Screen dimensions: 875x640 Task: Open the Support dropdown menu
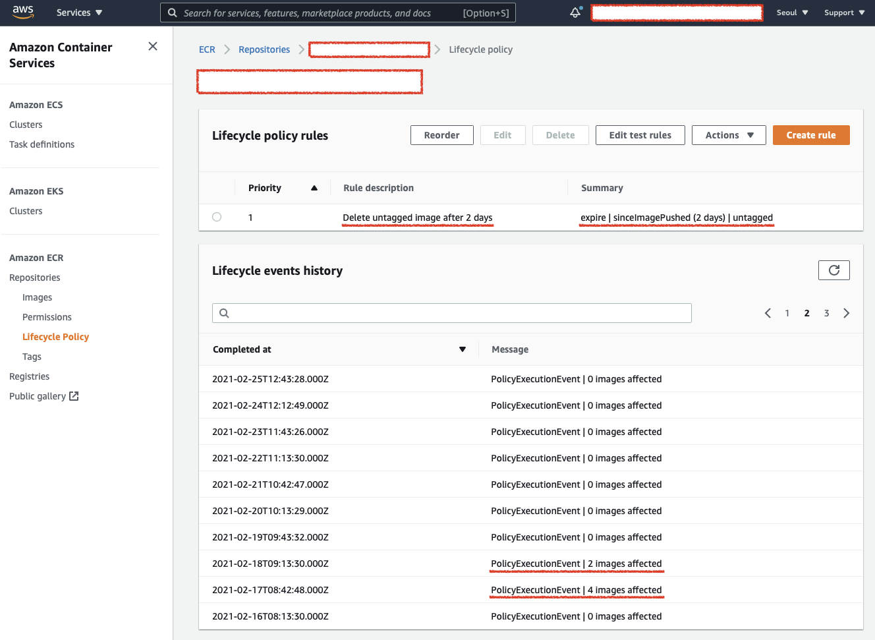(844, 13)
